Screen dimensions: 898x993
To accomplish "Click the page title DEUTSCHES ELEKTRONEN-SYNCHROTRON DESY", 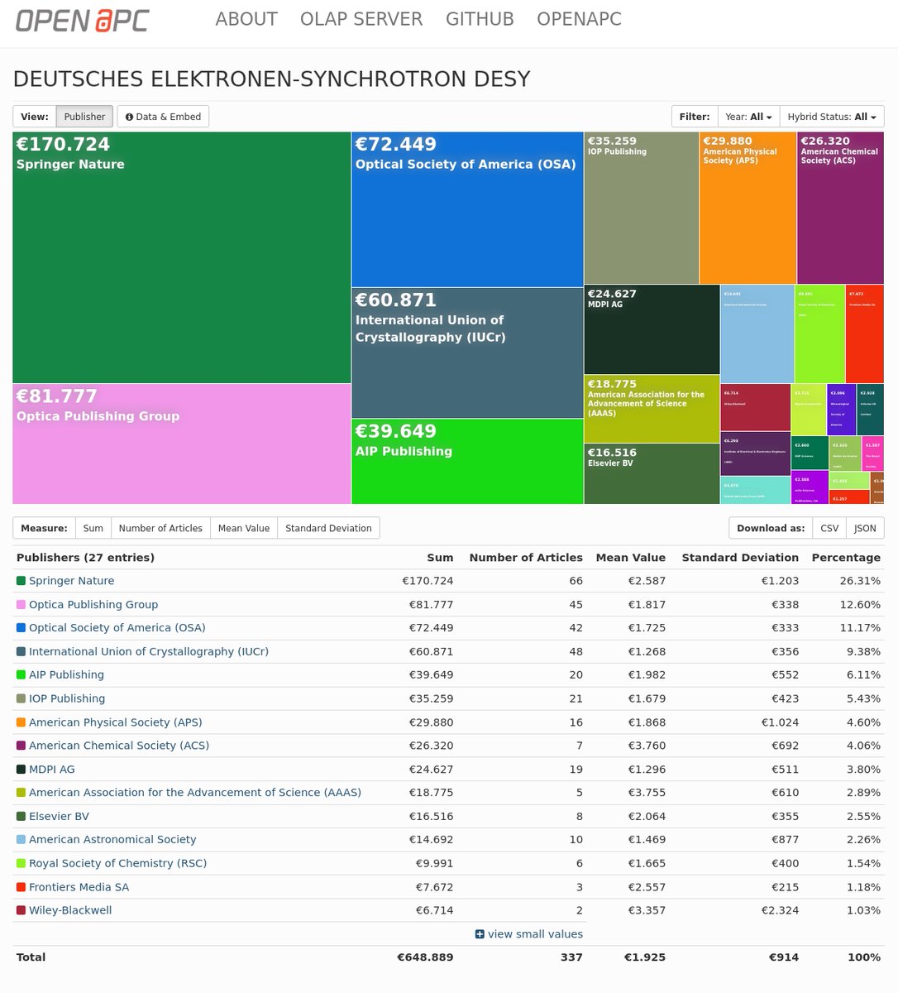I will click(272, 79).
